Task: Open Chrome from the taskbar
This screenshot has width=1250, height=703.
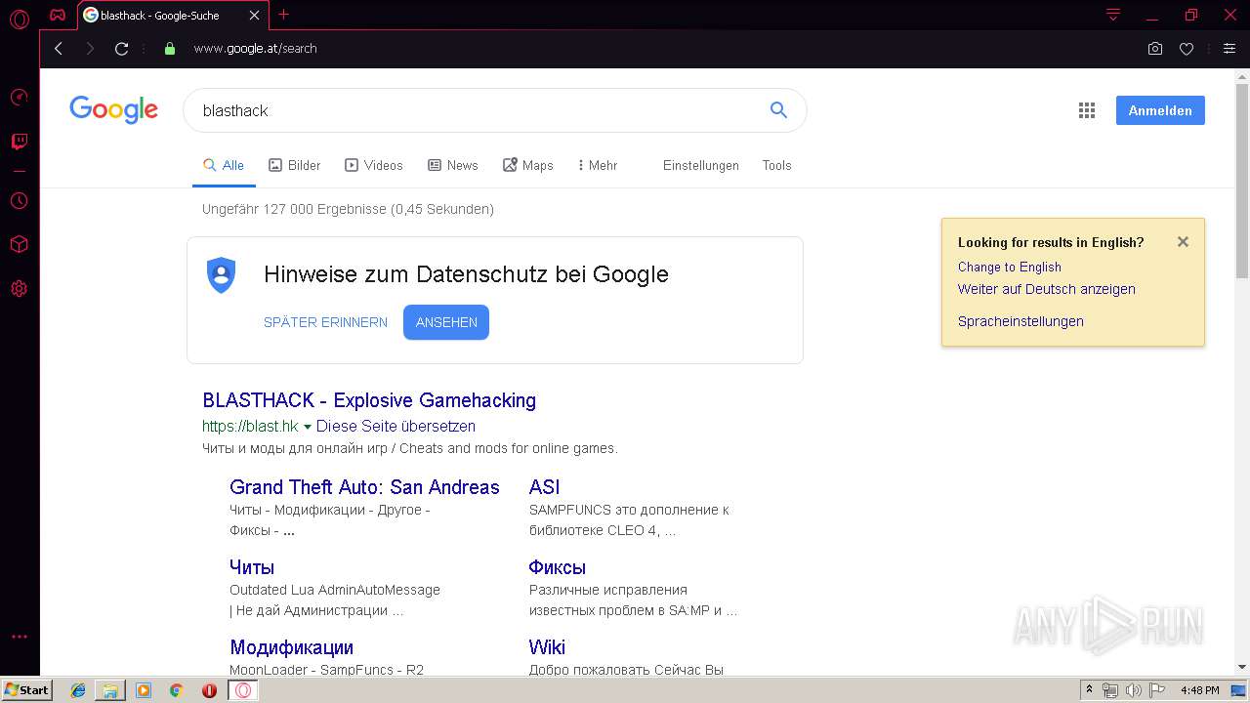Action: [x=176, y=690]
